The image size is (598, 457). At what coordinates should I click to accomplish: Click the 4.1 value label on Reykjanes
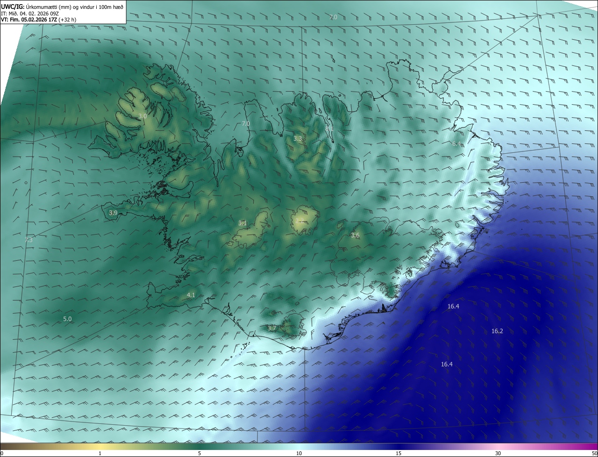point(191,295)
